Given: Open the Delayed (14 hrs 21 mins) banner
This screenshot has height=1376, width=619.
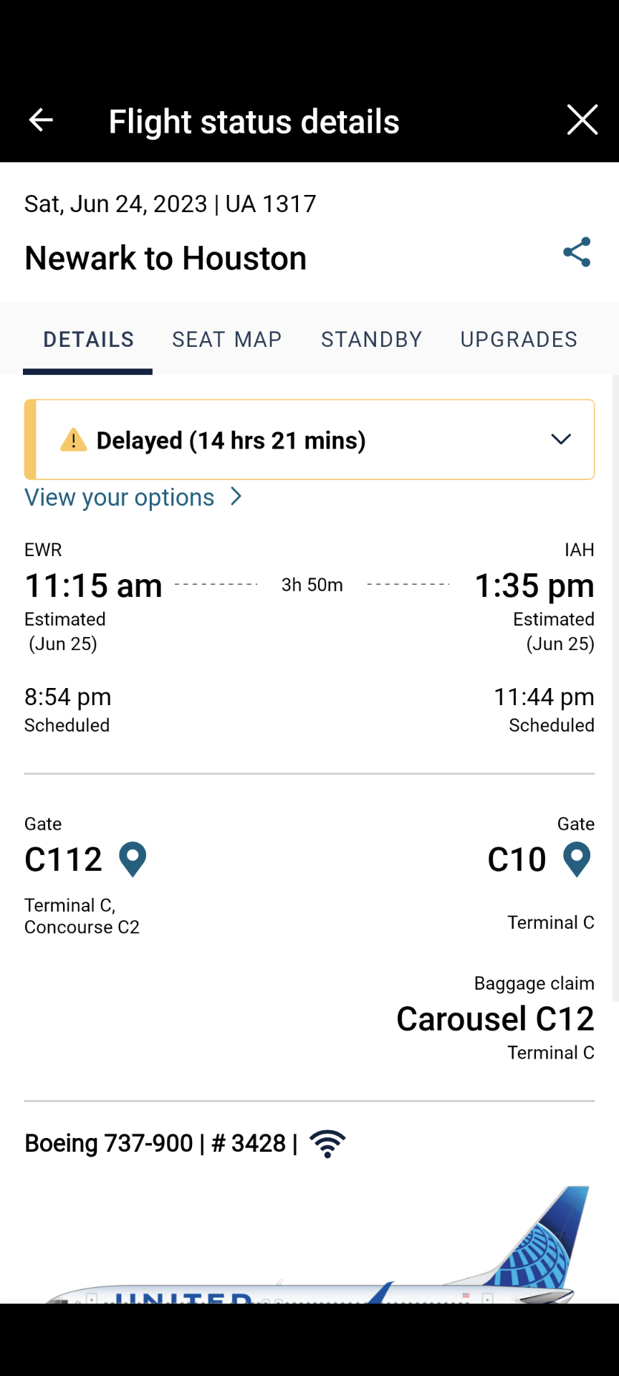Looking at the screenshot, I should pyautogui.click(x=231, y=440).
